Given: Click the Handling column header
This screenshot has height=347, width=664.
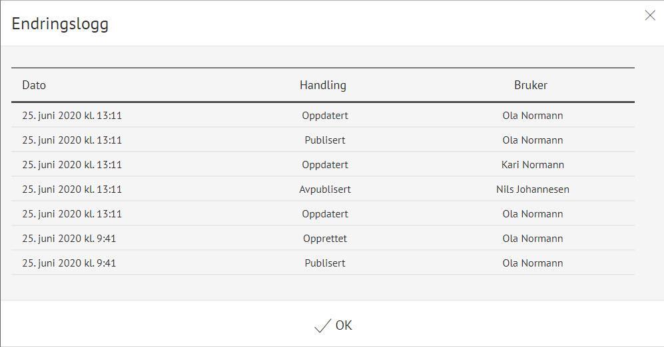Looking at the screenshot, I should (x=323, y=85).
